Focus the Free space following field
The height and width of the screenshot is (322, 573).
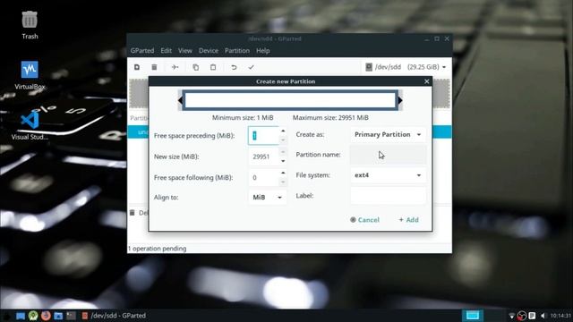pos(263,177)
